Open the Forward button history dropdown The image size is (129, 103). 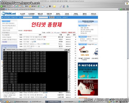click(x=11, y=6)
